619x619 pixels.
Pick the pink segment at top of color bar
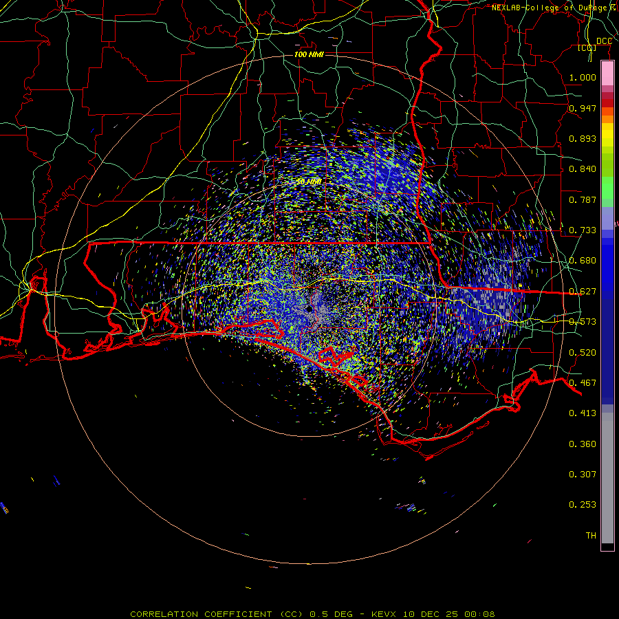pos(607,74)
